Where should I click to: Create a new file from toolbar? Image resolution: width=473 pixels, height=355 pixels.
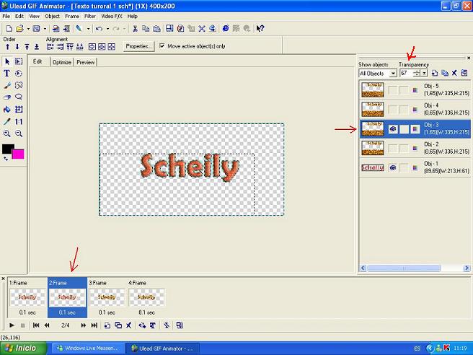click(x=9, y=29)
